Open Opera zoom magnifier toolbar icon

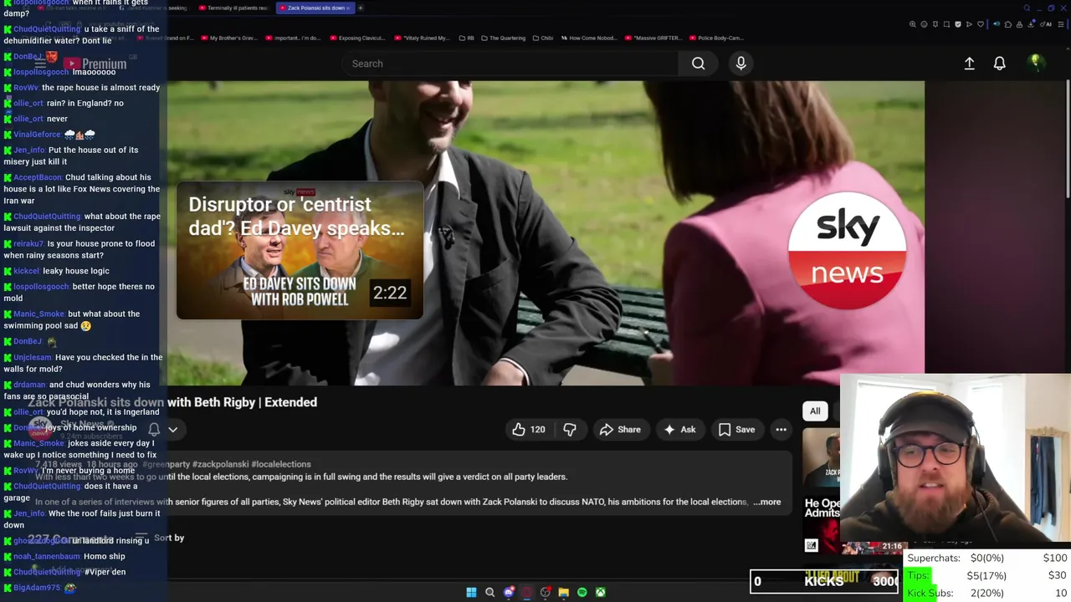click(913, 24)
